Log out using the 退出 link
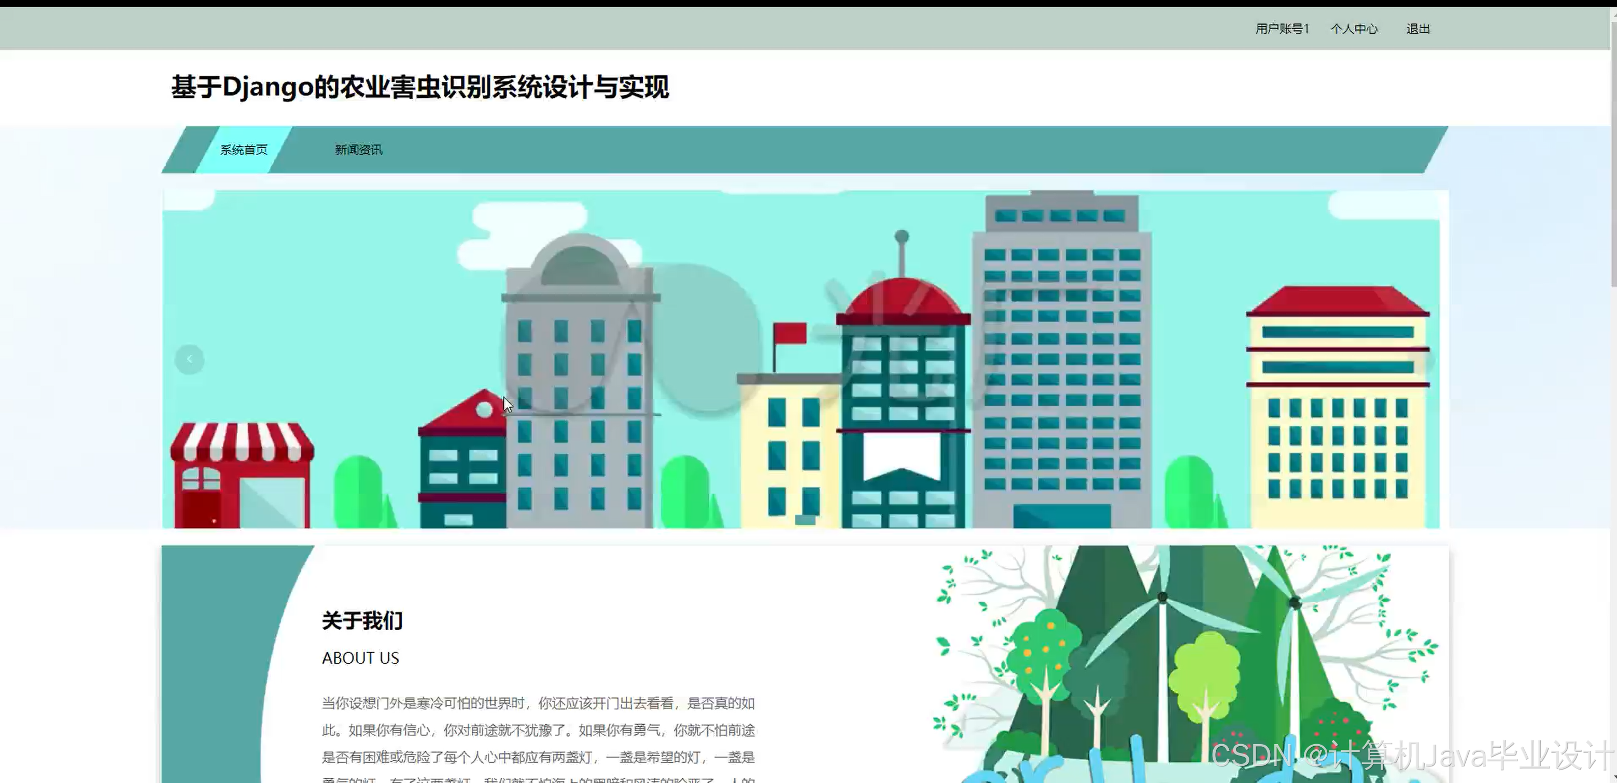1617x783 pixels. tap(1418, 29)
